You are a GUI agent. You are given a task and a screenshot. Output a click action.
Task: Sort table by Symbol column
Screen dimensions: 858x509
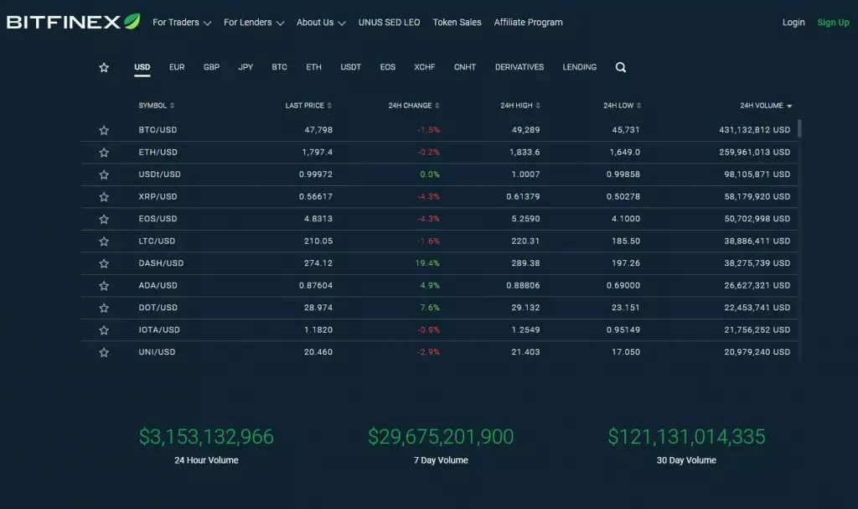pyautogui.click(x=156, y=105)
